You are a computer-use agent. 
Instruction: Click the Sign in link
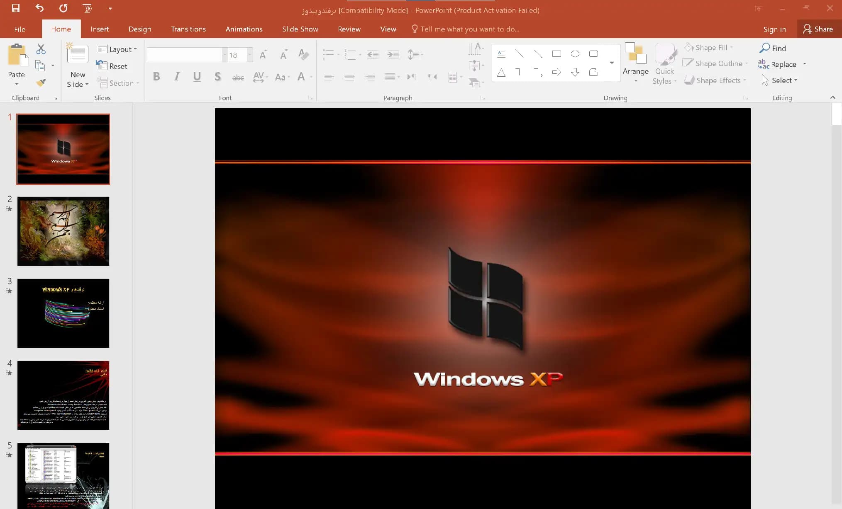tap(774, 29)
